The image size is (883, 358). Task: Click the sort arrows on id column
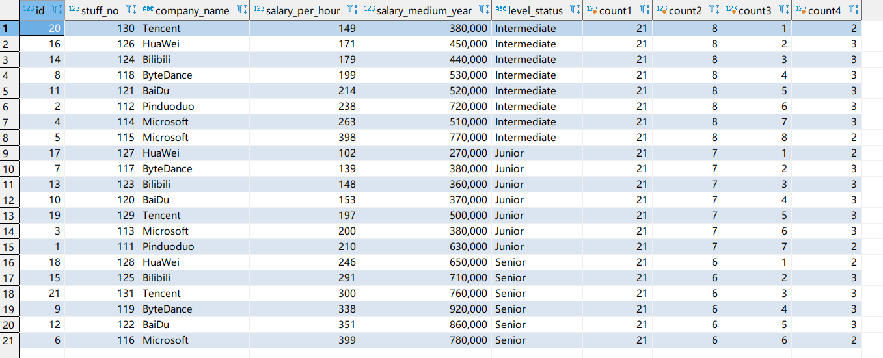(61, 10)
